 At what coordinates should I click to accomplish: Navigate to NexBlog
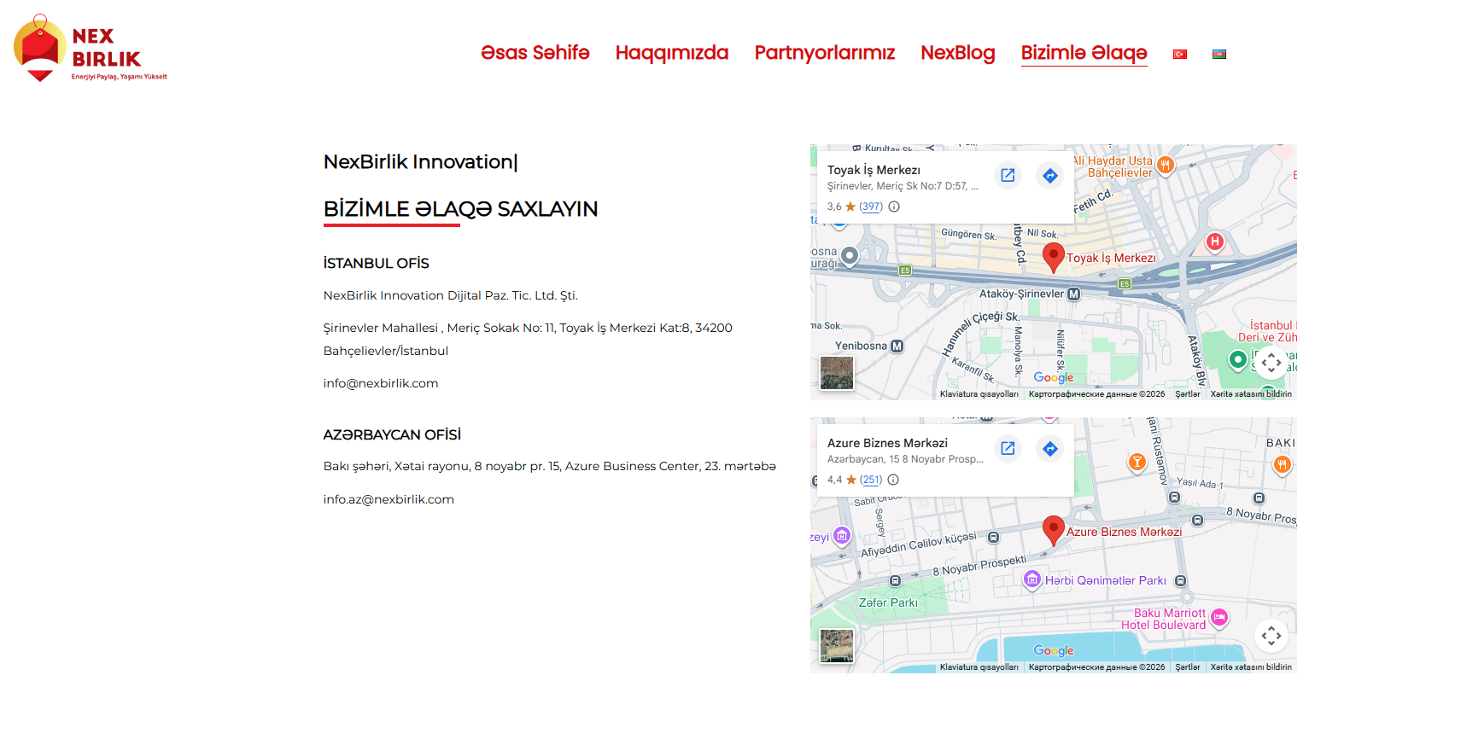[958, 53]
